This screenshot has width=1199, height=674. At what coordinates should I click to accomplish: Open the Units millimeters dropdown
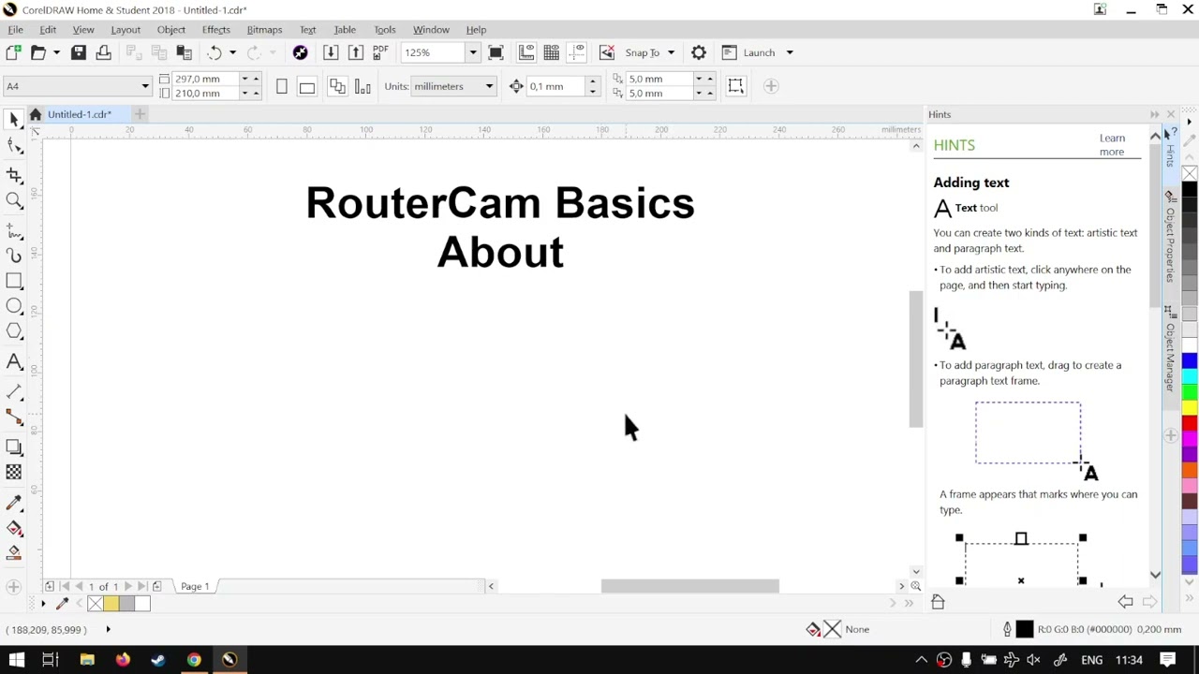(x=489, y=86)
